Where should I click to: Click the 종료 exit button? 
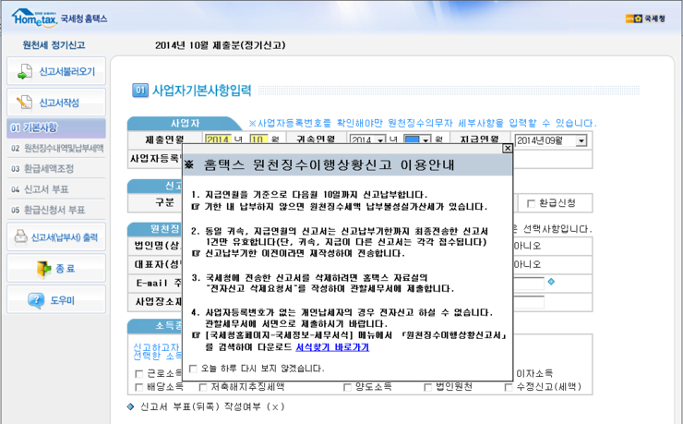(55, 268)
